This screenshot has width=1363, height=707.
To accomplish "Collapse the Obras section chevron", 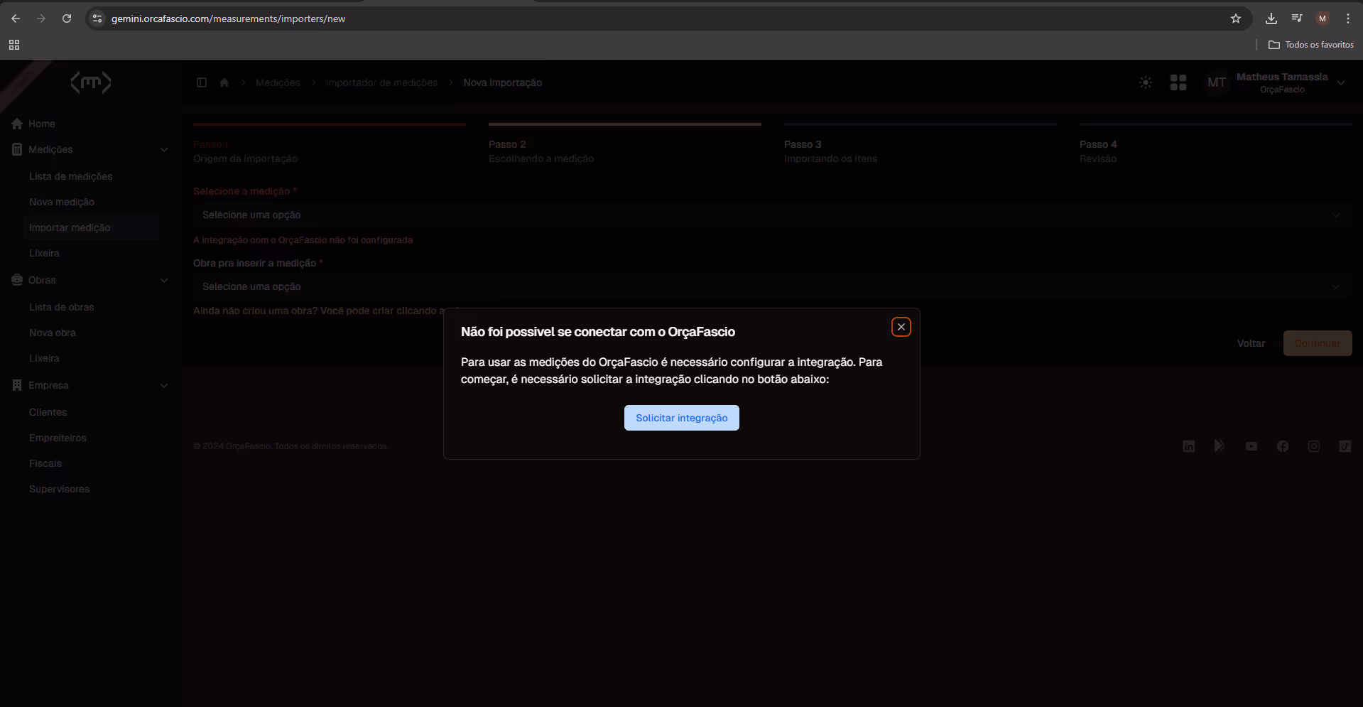I will [x=164, y=281].
